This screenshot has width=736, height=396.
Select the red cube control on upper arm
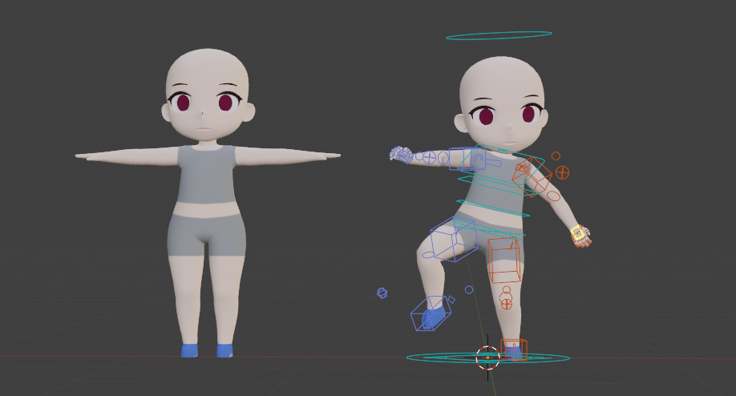532,177
